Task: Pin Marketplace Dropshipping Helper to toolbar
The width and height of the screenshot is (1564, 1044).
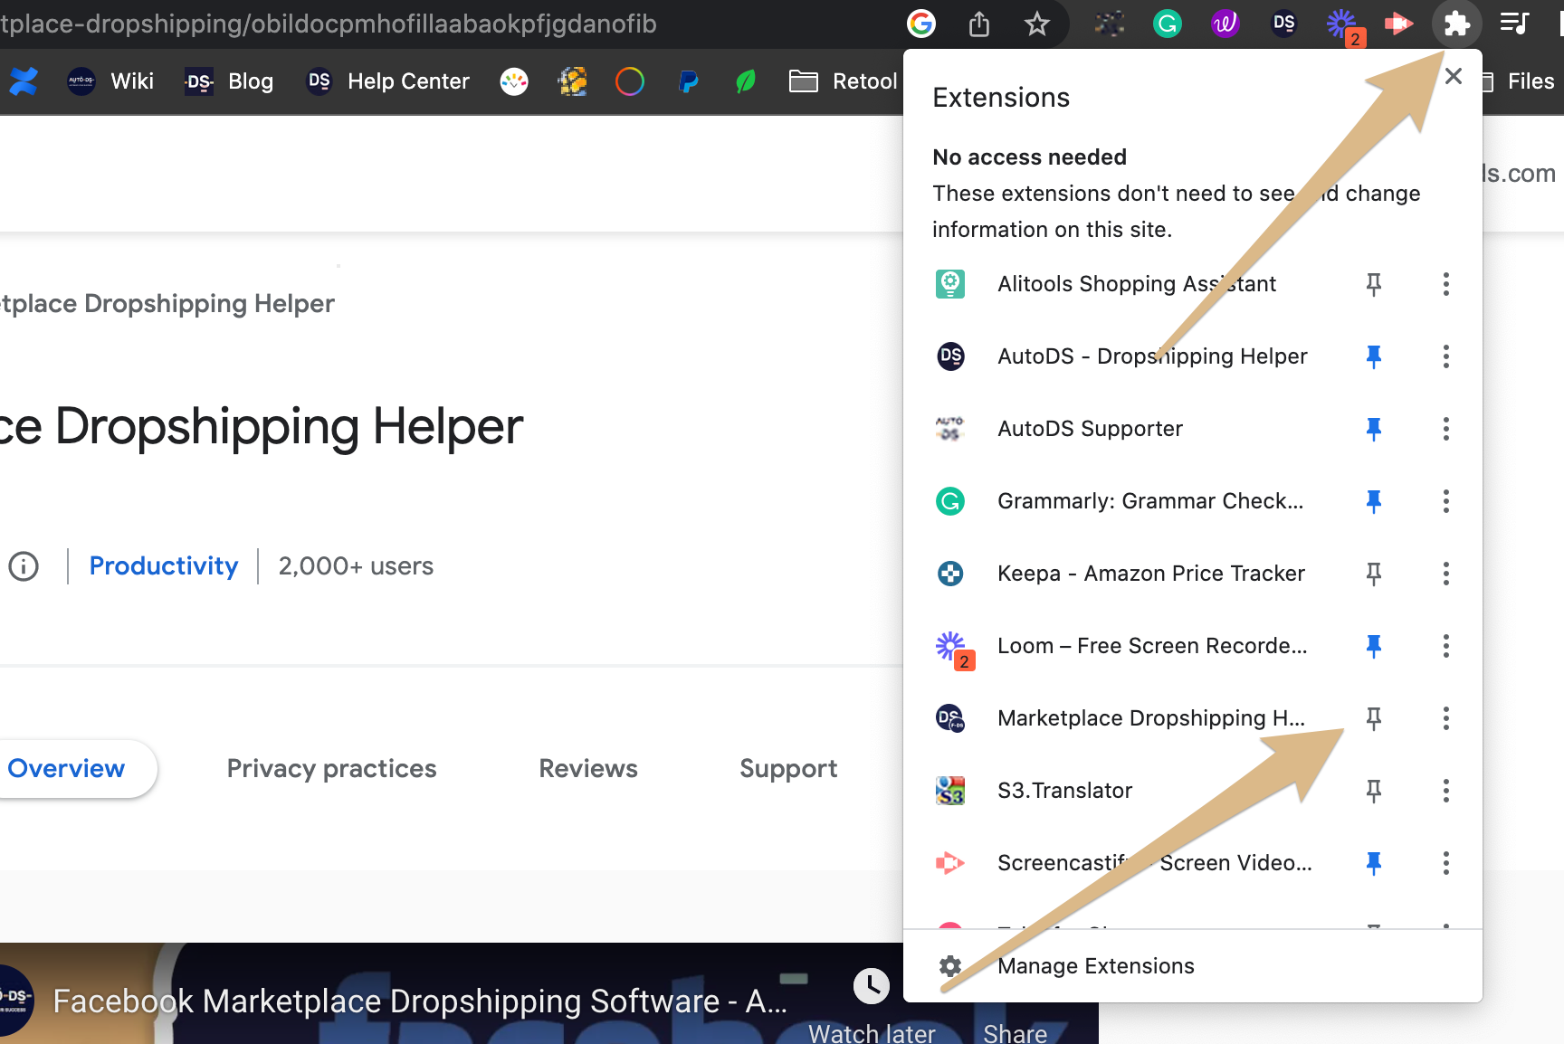Action: (1374, 718)
